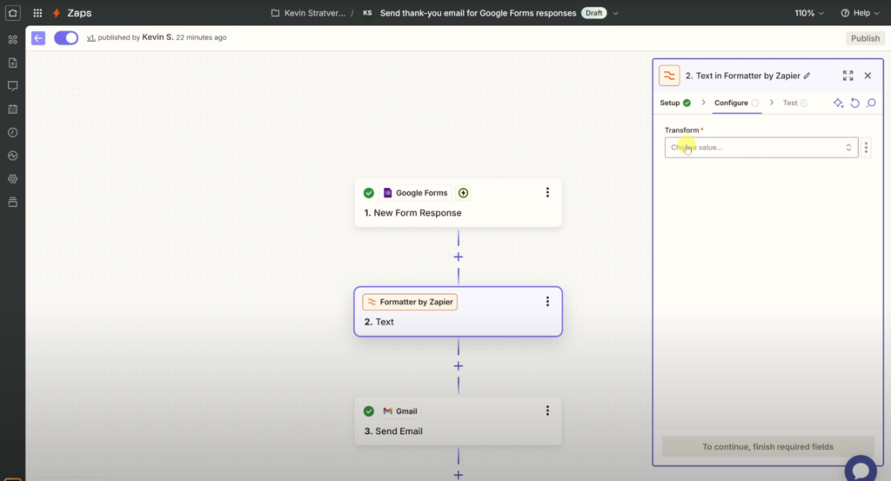Screen dimensions: 891x481
Task: Add a step after Google Forms
Action: (x=458, y=257)
